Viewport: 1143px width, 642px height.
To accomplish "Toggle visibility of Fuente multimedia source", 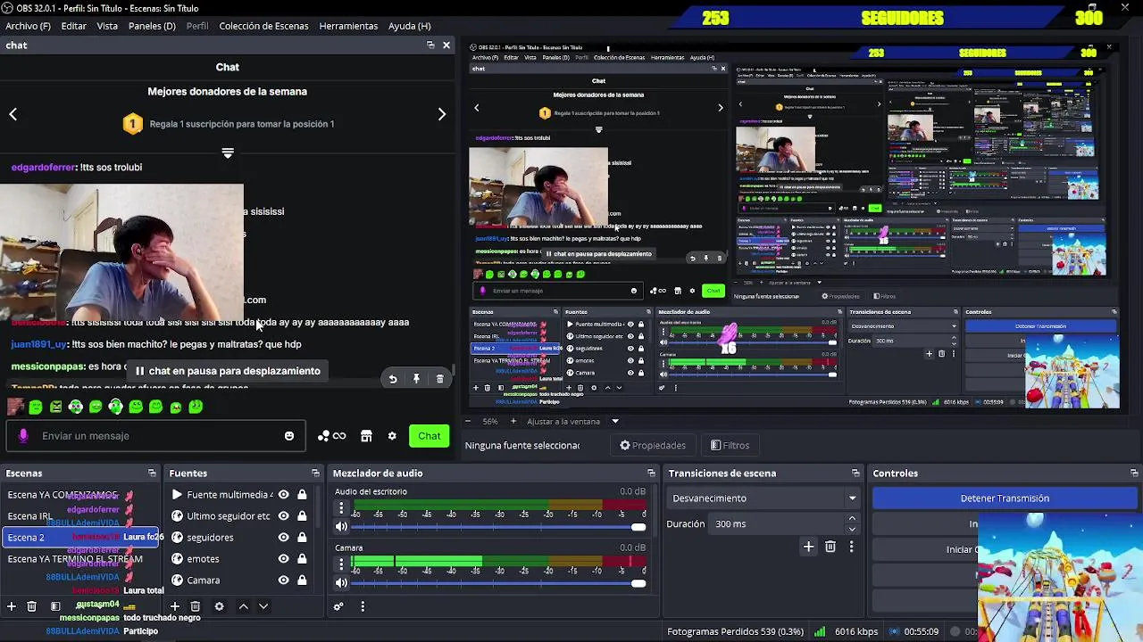I will (284, 495).
